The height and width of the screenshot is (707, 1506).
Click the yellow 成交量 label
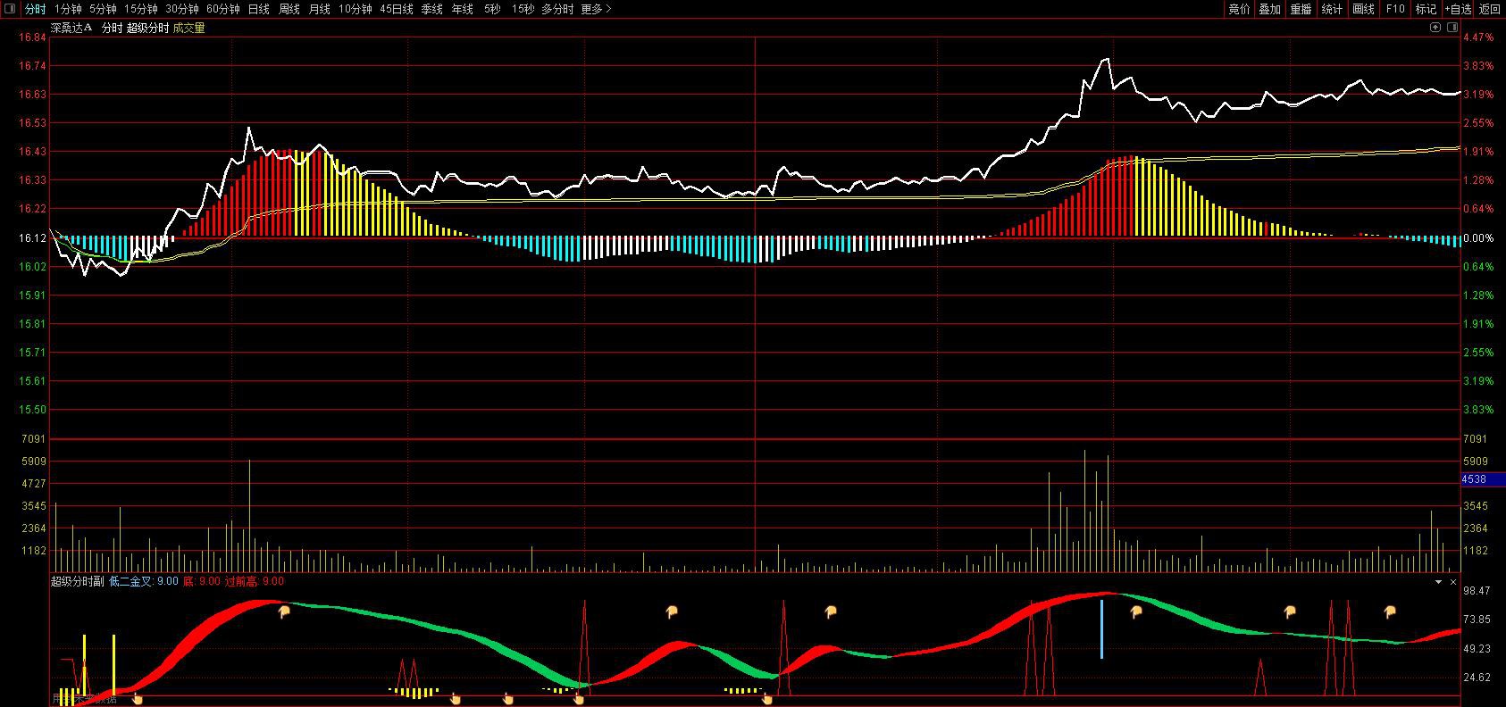[188, 28]
